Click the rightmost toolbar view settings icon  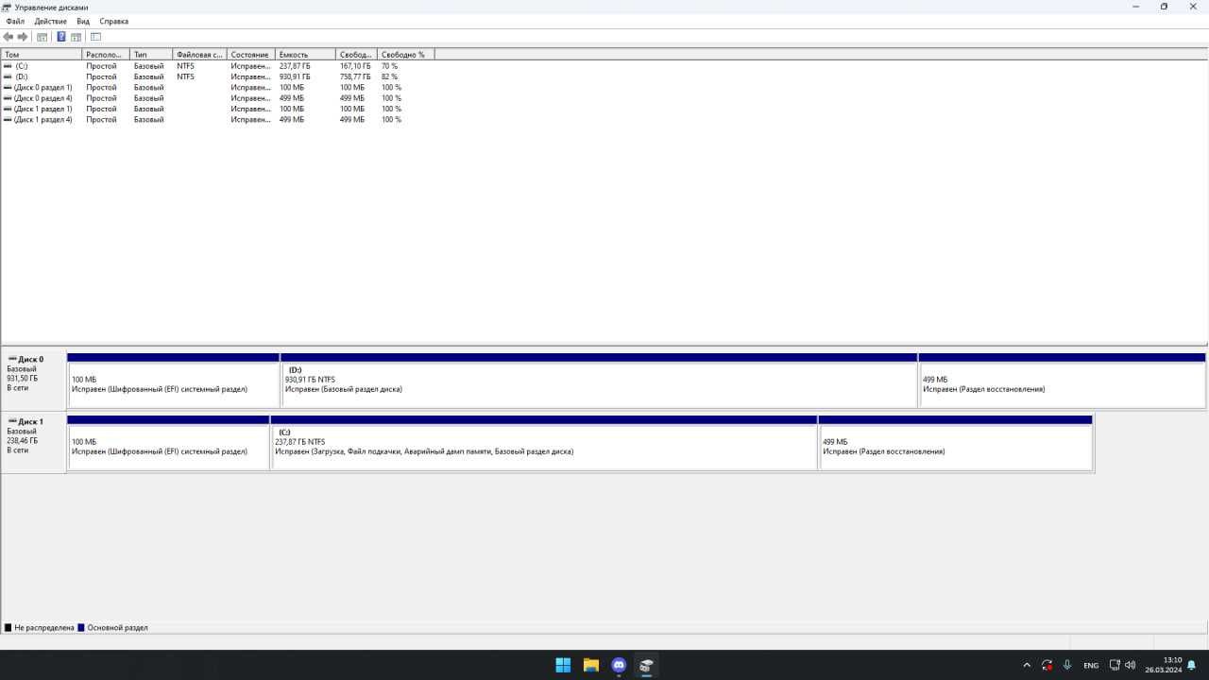pos(95,37)
